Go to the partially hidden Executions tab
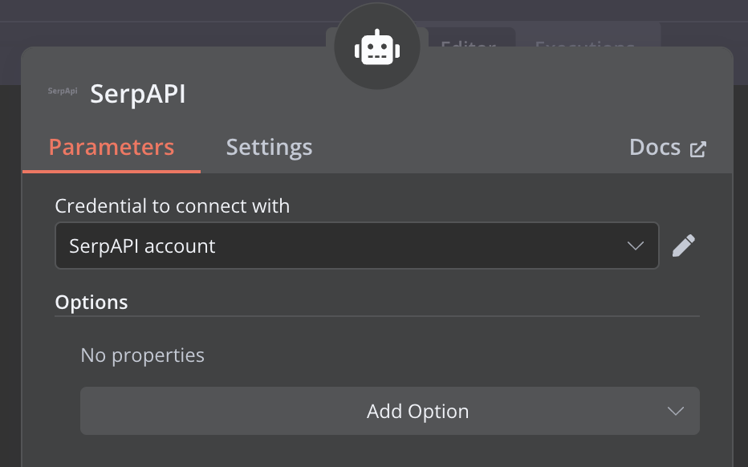Viewport: 748px width, 467px height. (x=586, y=40)
